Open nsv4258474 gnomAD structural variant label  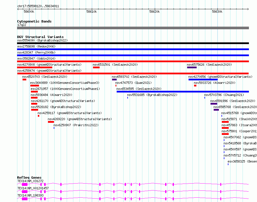49,71
